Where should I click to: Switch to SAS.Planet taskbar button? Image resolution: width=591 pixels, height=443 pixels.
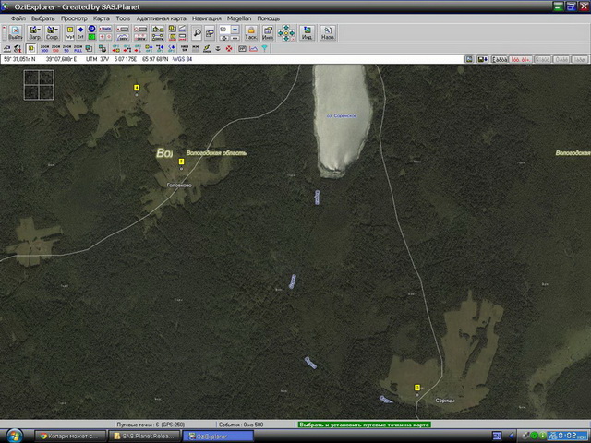[147, 435]
